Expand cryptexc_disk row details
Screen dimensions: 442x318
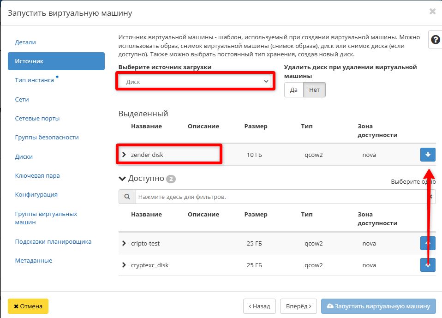pyautogui.click(x=124, y=265)
